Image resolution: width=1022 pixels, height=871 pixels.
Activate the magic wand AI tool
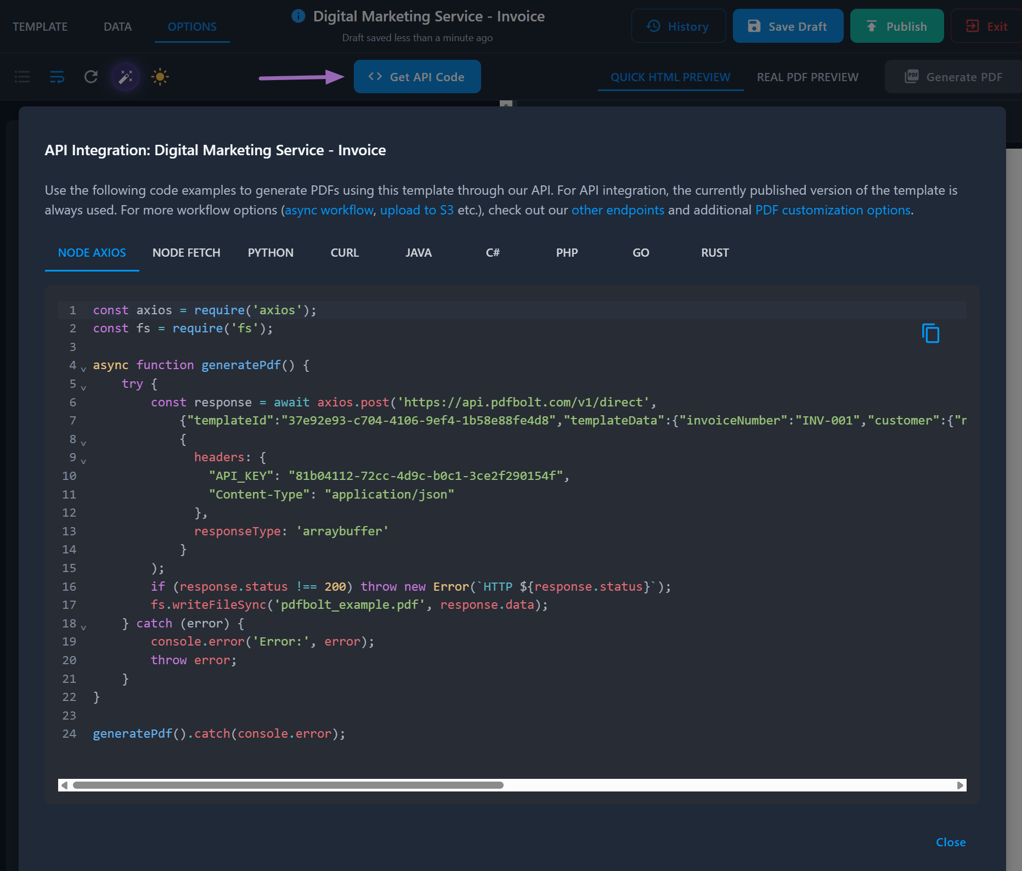(125, 77)
